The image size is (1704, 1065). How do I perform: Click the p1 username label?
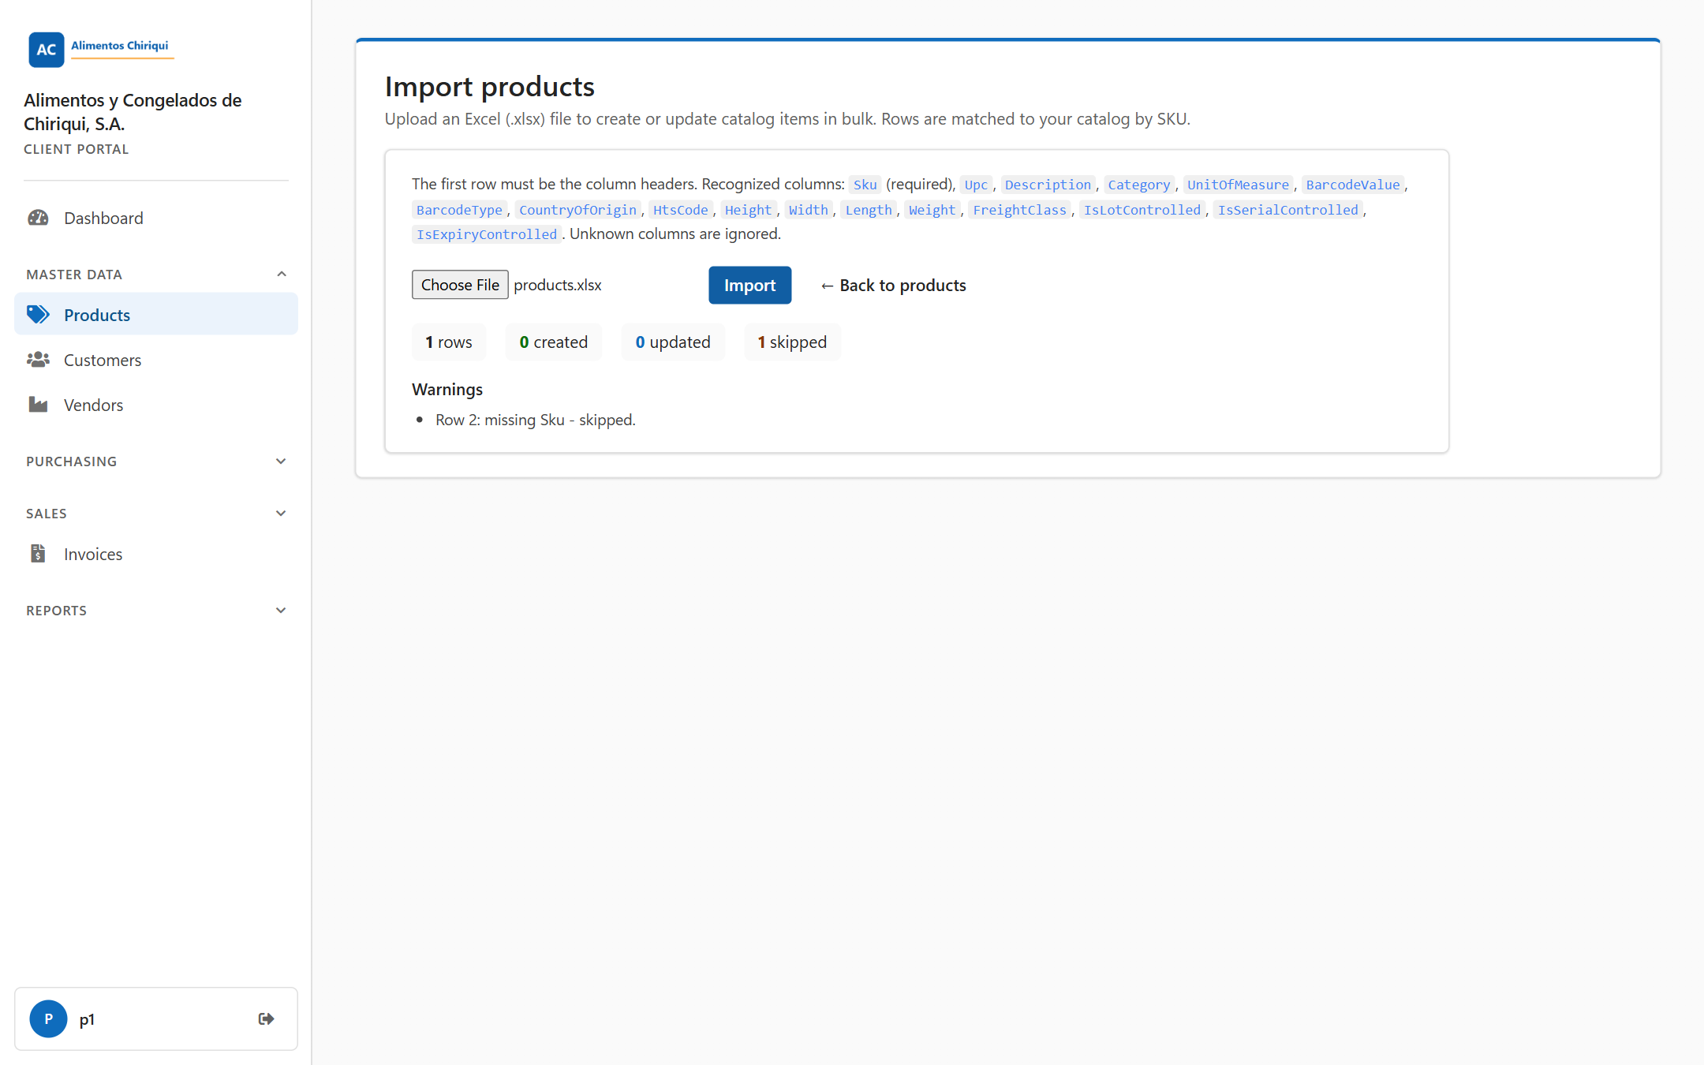(87, 1018)
